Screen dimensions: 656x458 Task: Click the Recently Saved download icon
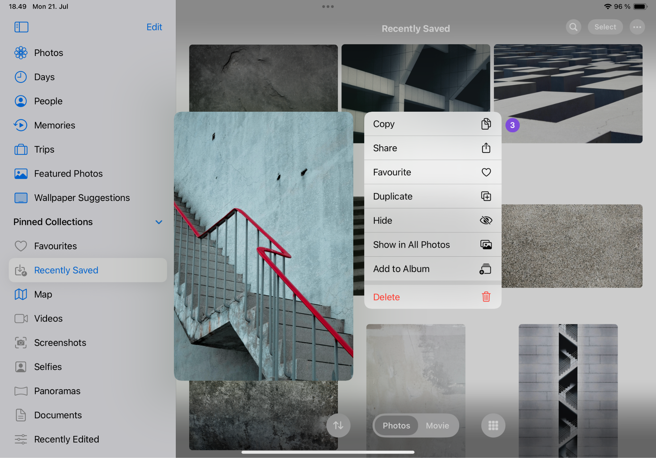click(x=21, y=270)
